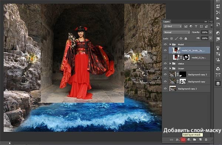Open the Adjustments panel icon
This screenshot has height=145, width=222.
(218, 33)
